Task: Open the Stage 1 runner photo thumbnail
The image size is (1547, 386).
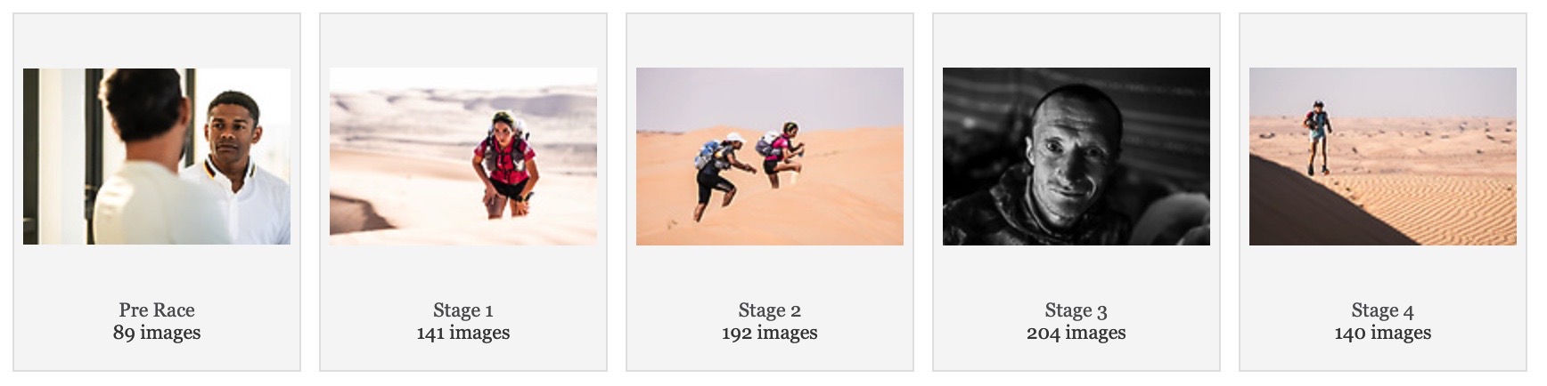Action: (463, 157)
